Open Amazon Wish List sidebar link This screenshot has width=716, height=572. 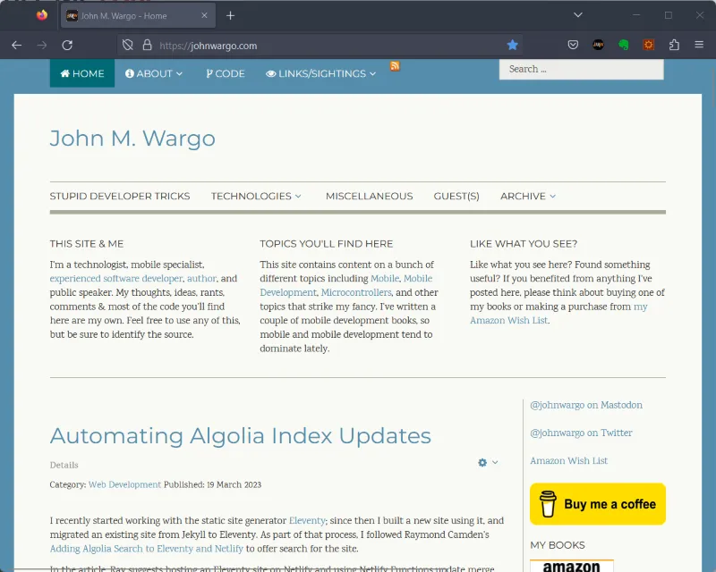(x=568, y=460)
